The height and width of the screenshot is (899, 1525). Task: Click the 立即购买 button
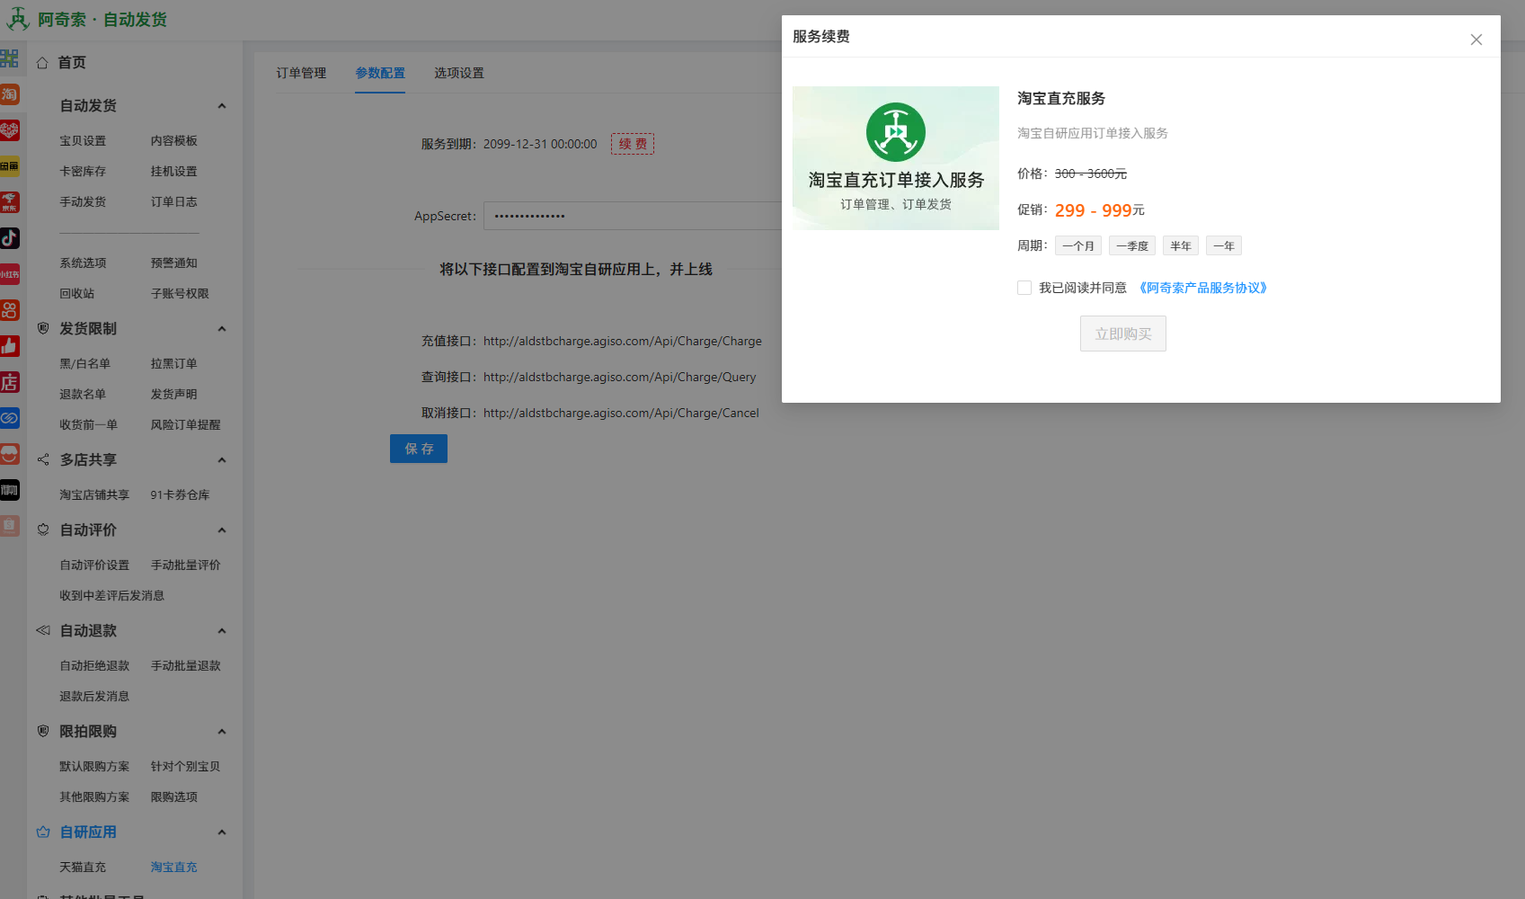(x=1123, y=334)
